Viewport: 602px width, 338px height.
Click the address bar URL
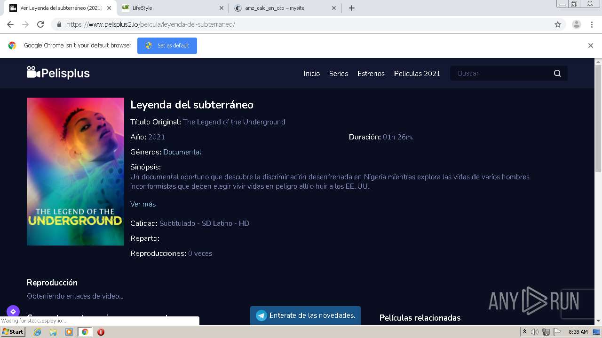(150, 24)
